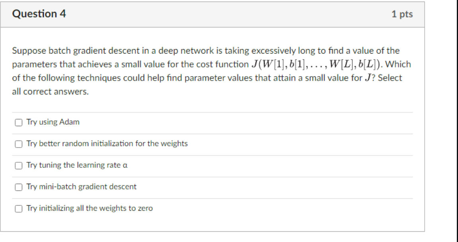Check 'Try better random initialization for the weights'

[x=18, y=144]
